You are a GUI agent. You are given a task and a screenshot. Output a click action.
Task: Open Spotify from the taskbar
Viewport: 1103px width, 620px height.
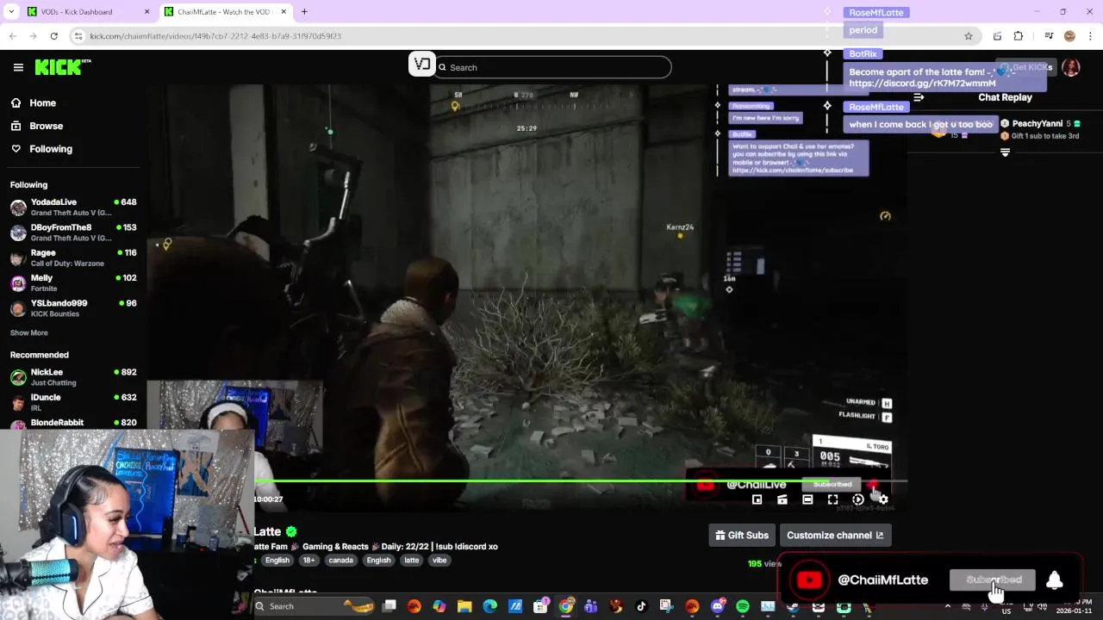(x=743, y=606)
